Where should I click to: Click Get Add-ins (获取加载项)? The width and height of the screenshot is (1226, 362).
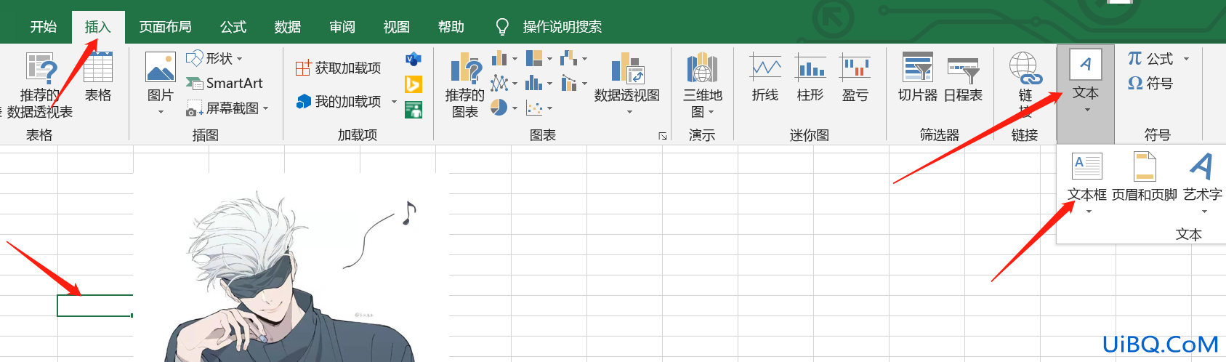pos(338,68)
